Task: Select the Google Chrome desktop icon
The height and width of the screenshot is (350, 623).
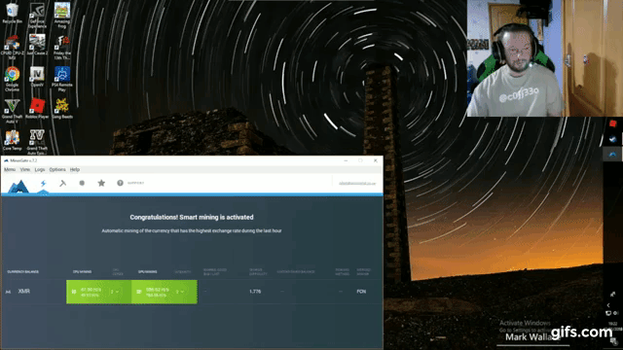Action: (x=13, y=79)
